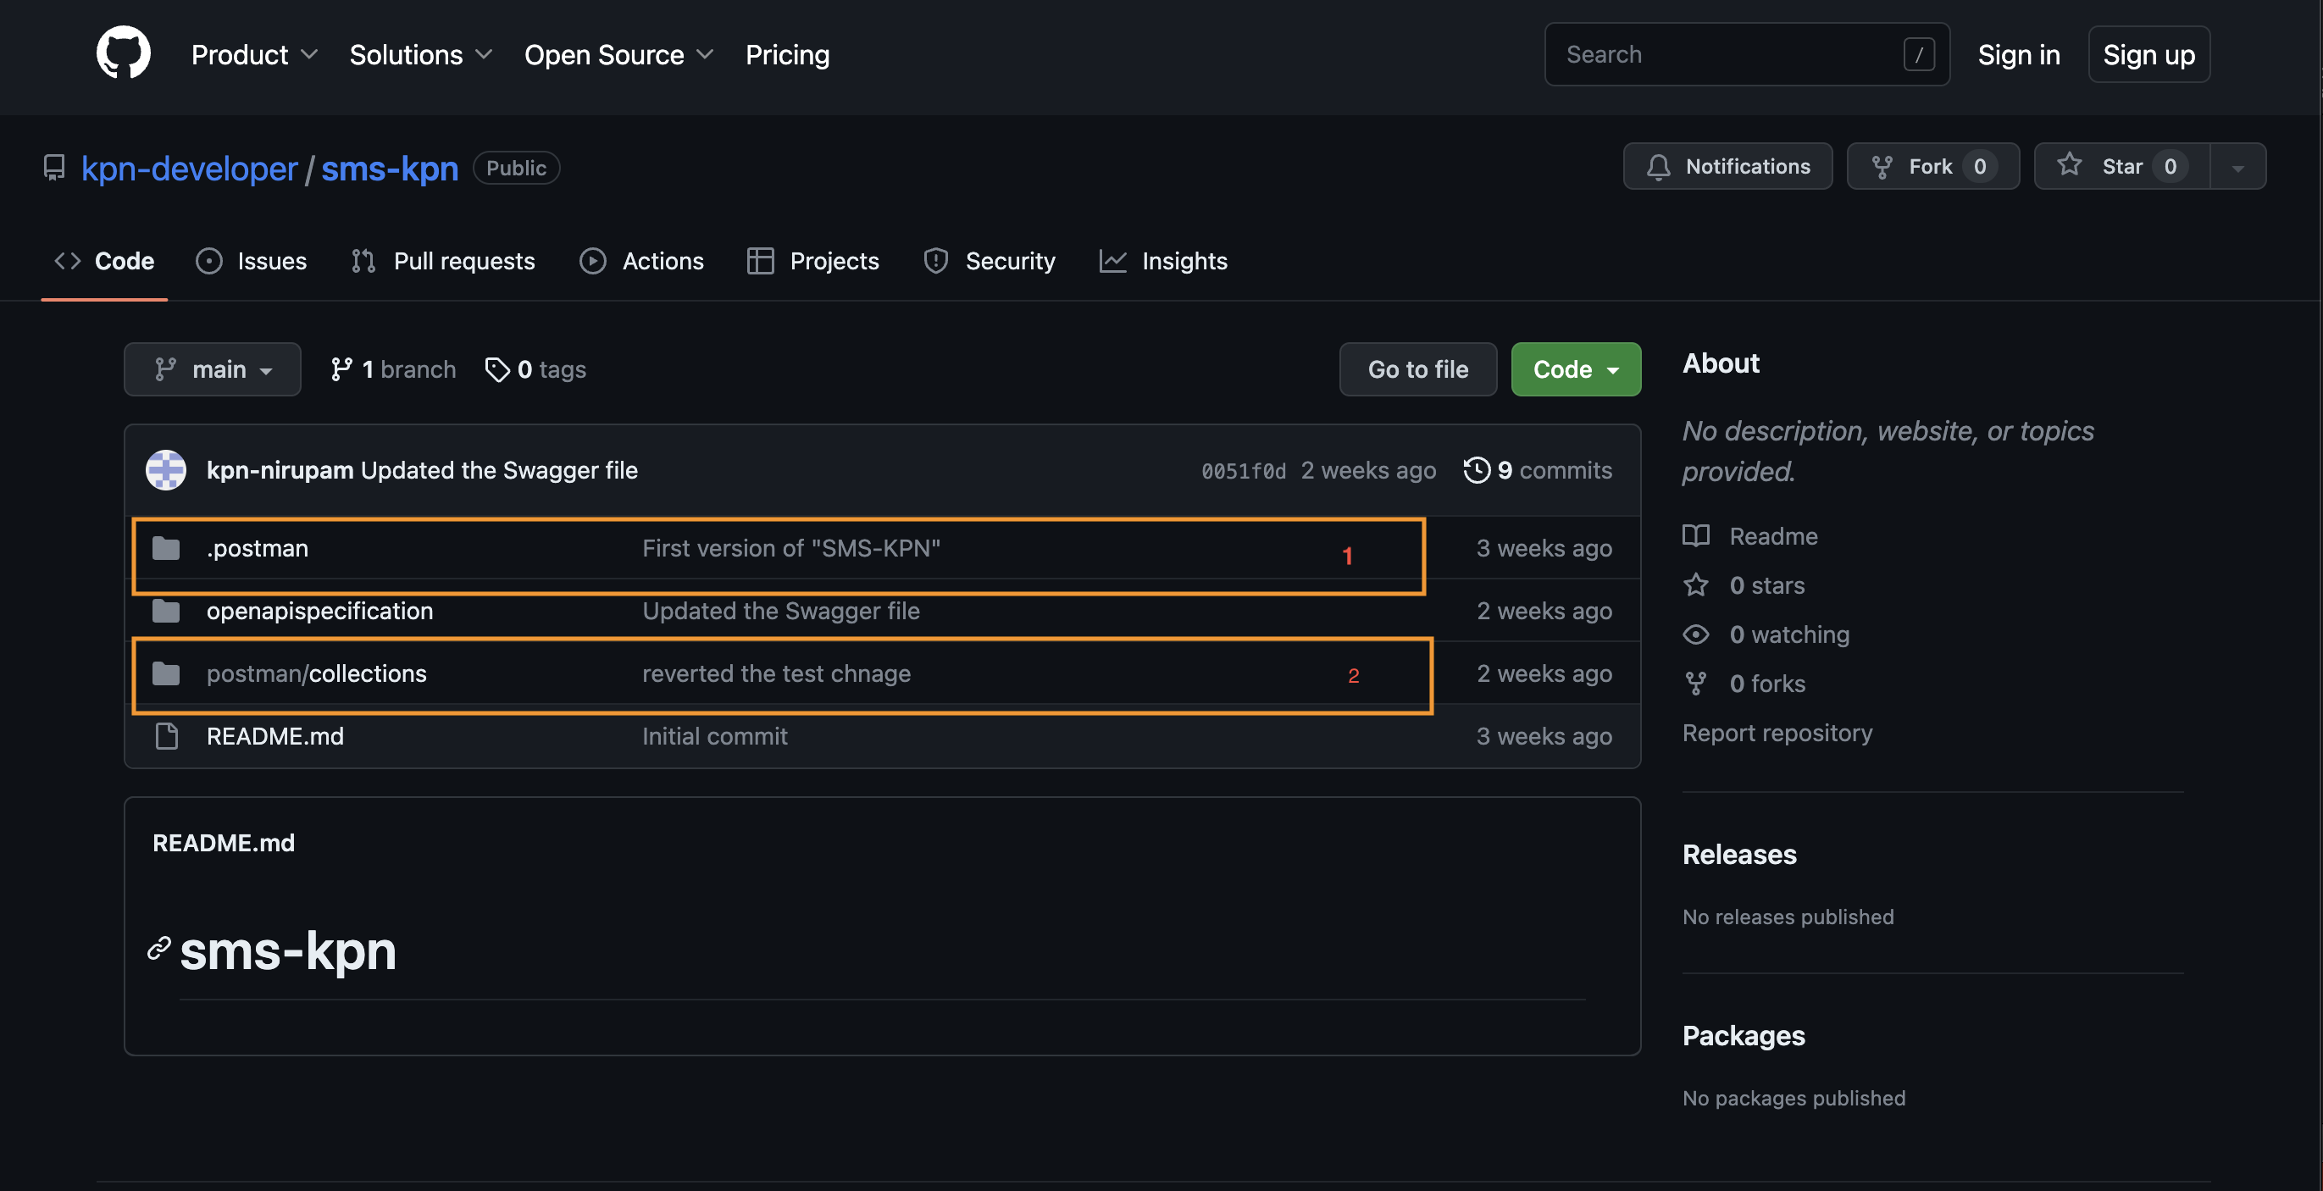2323x1191 pixels.
Task: Open the latest commit message Updated the Swagger file
Action: pyautogui.click(x=499, y=471)
